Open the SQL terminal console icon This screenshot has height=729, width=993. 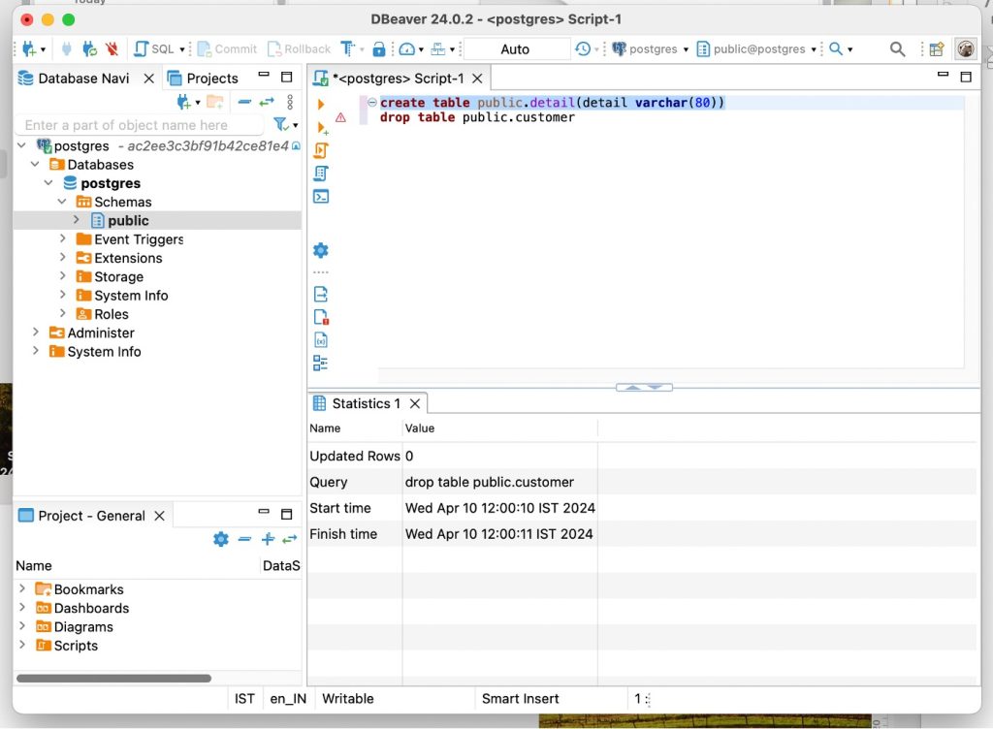point(321,197)
